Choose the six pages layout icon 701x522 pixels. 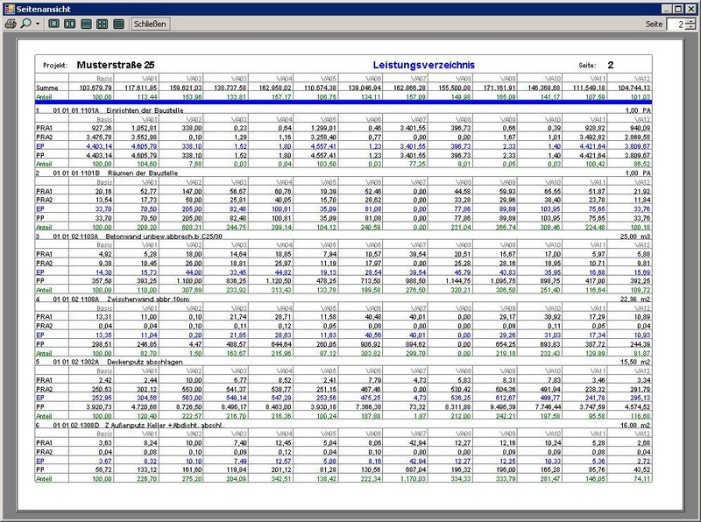tap(118, 24)
